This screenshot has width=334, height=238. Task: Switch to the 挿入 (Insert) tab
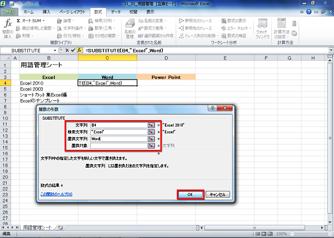coord(46,12)
